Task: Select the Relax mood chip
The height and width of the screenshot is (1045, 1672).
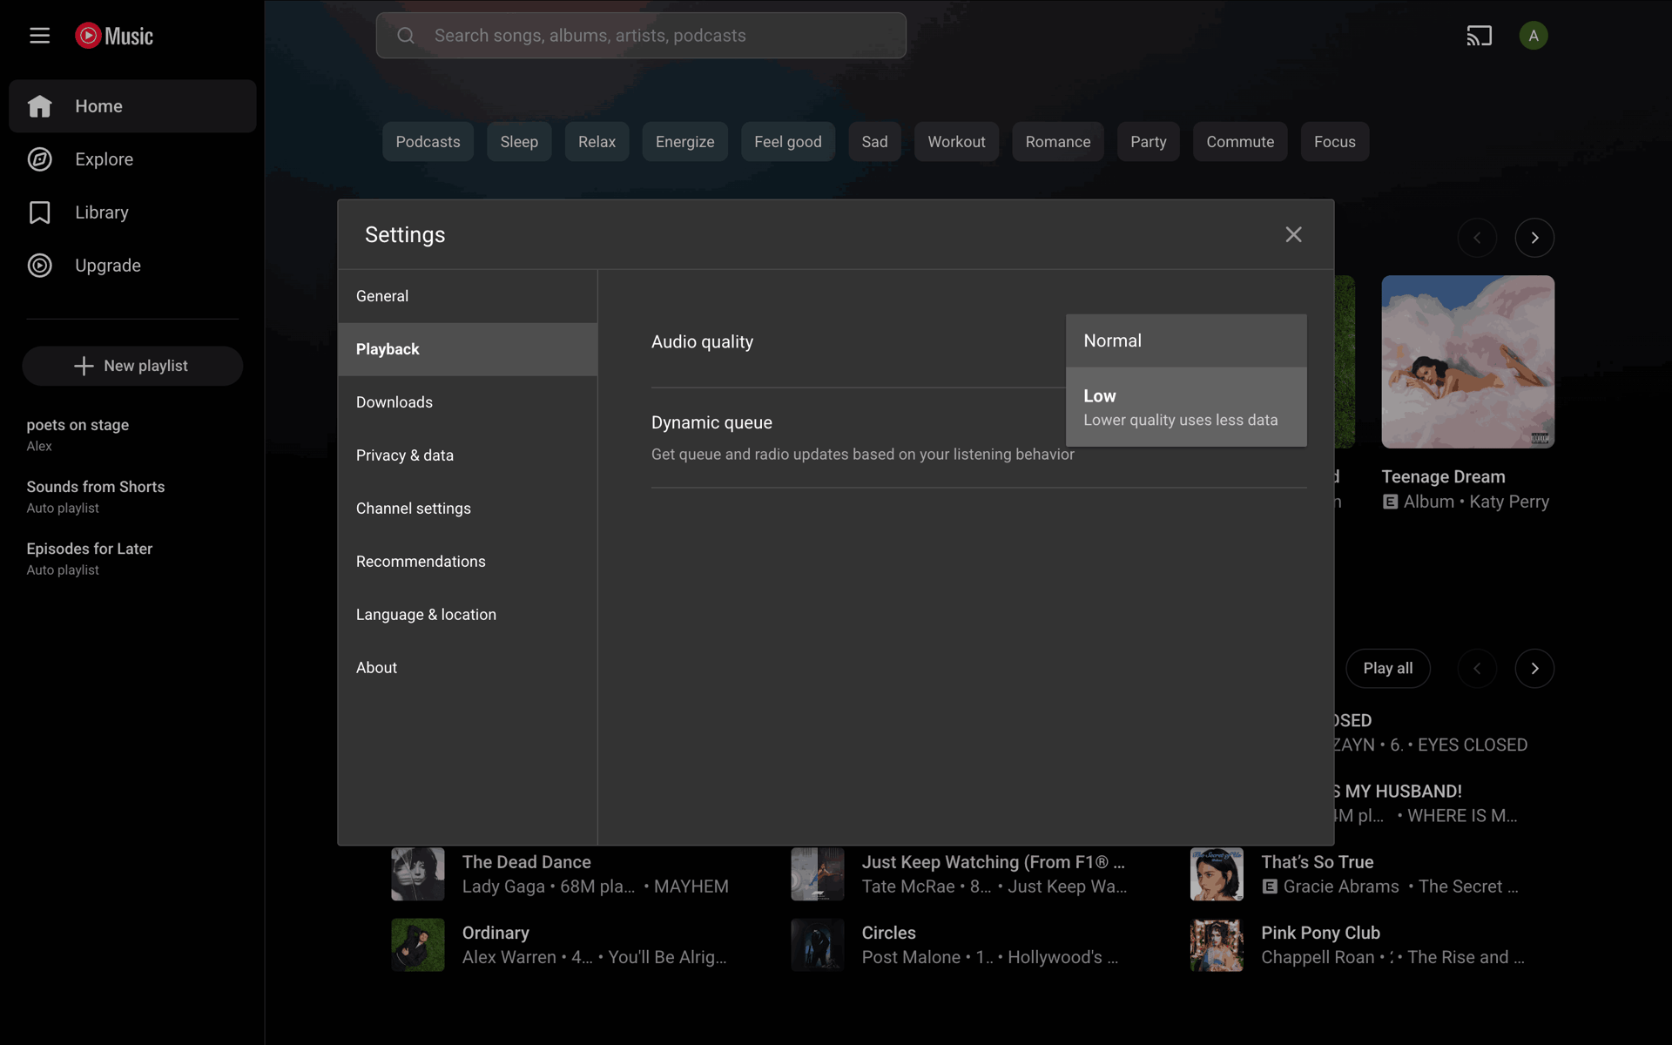Action: 597,142
